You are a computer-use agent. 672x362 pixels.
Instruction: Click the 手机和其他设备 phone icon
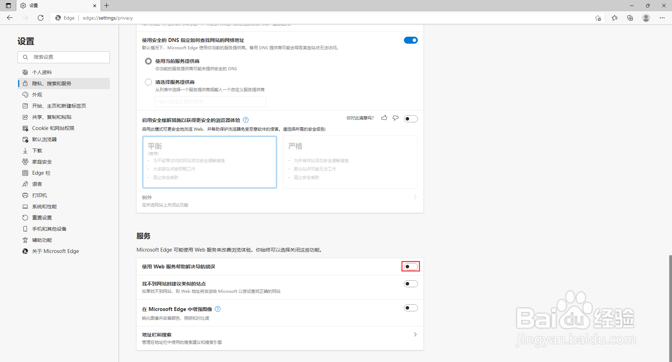[x=25, y=229]
